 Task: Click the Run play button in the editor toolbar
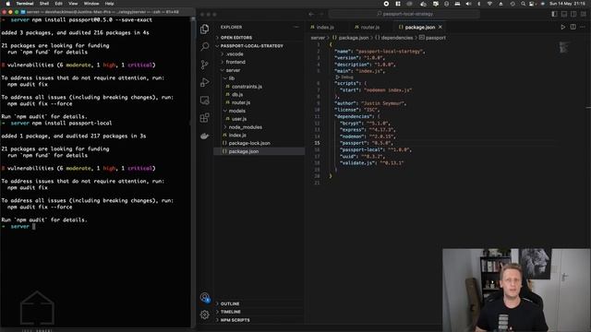tap(562, 27)
